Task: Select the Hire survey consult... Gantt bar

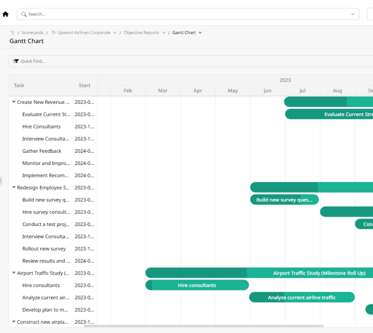Action: click(347, 212)
